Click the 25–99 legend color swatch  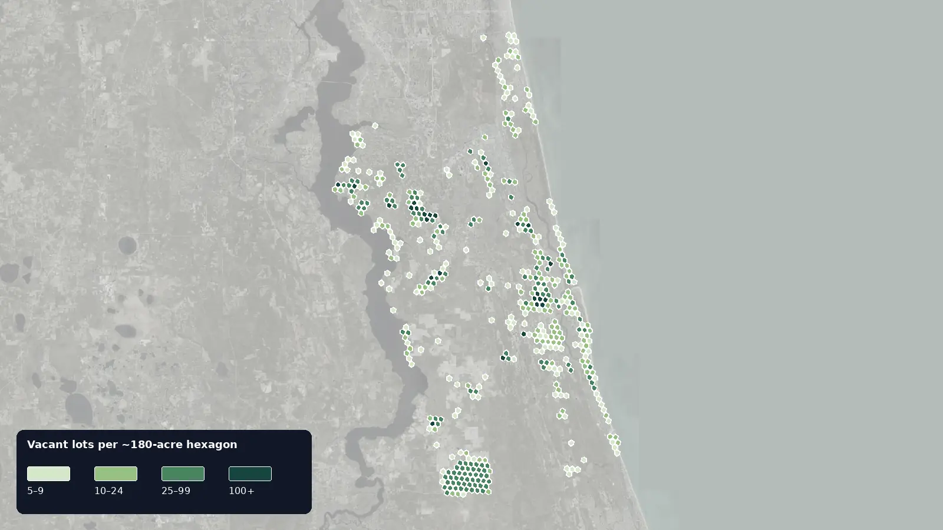(x=183, y=473)
